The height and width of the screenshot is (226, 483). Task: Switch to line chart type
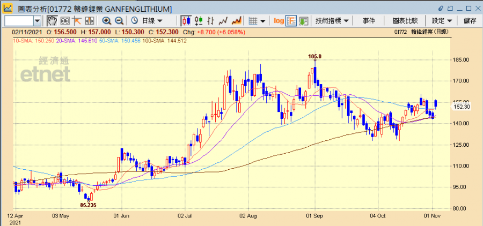(224, 20)
